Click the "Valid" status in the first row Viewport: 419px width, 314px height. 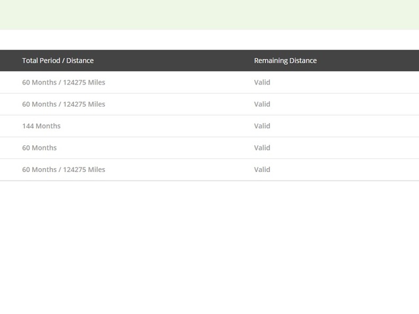coord(262,82)
